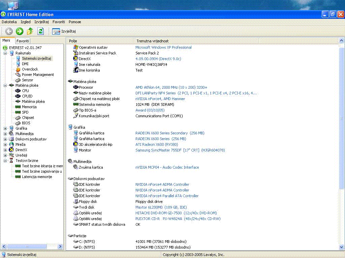345x258 pixels.
Task: Click the Refresh toolbar icon
Action: click(41, 31)
